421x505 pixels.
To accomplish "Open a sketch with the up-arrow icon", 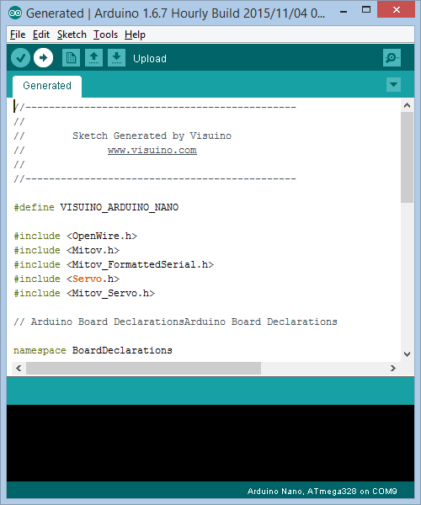I will click(x=93, y=58).
